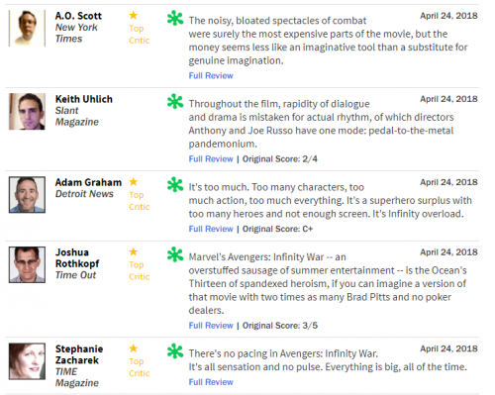Viewport: 495px width, 395px height.
Task: Open Stephanie Zacharek's Full Review link
Action: 211,382
